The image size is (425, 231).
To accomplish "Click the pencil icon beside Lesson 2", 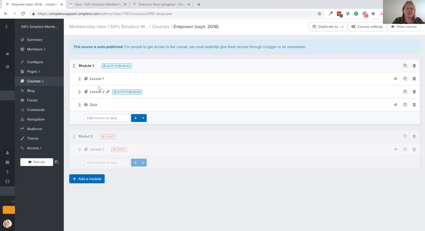I will tap(108, 92).
